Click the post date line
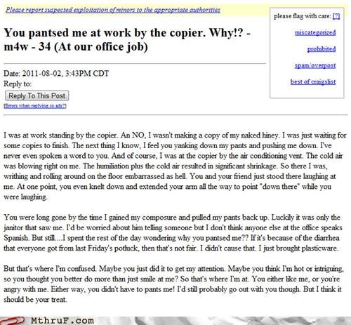Screen dimensions: 351x325 click(x=56, y=74)
